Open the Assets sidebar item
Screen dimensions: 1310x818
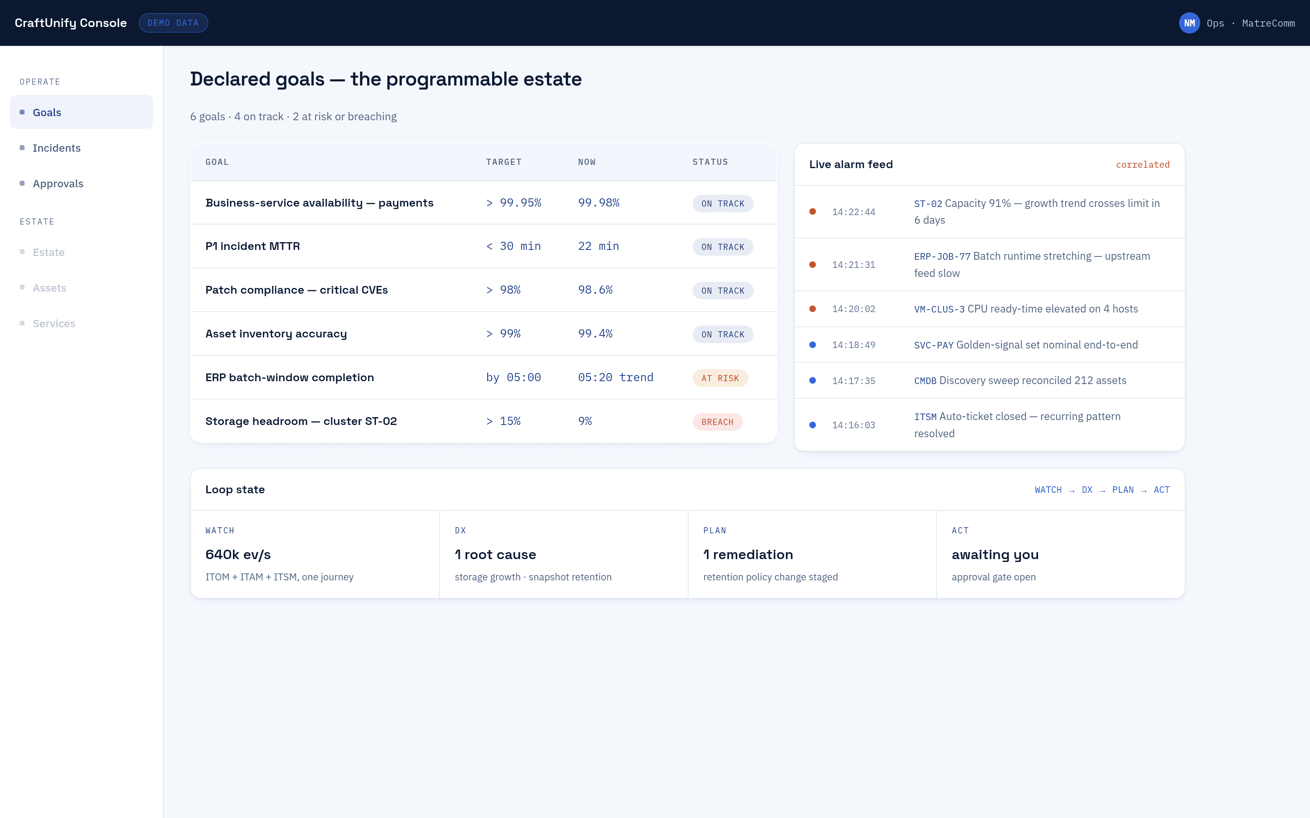point(81,288)
